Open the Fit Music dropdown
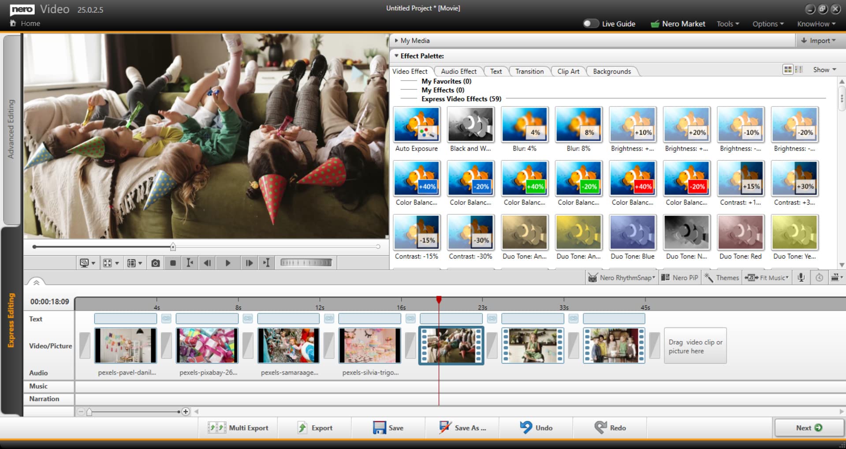This screenshot has width=846, height=449. coord(767,277)
